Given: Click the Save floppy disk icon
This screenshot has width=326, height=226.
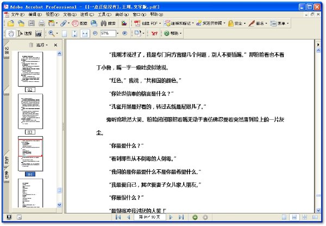Looking at the screenshot, I should (x=32, y=23).
